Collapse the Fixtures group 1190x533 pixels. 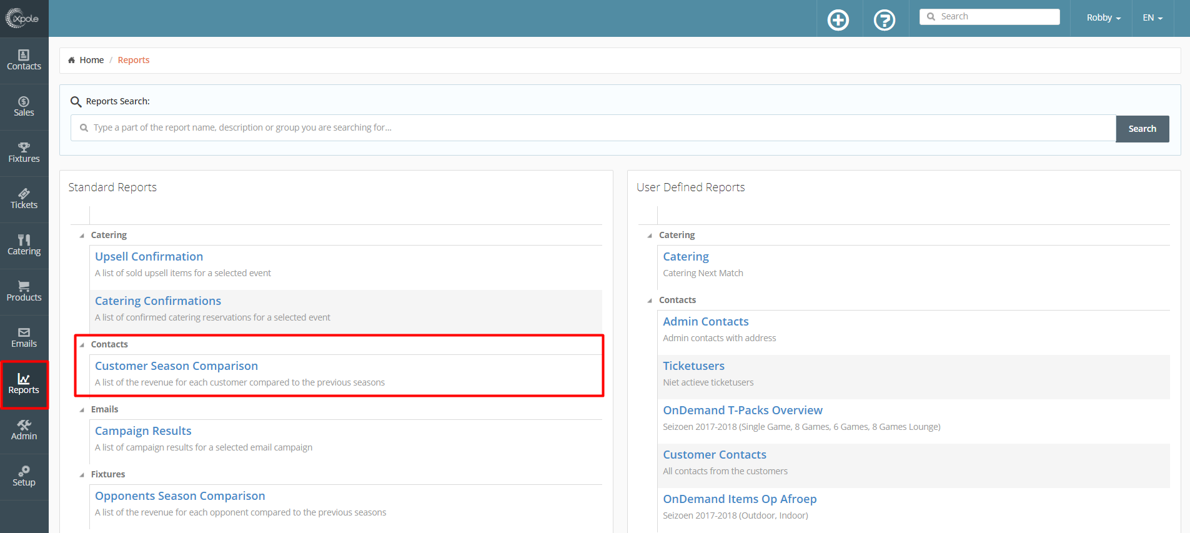coord(82,475)
